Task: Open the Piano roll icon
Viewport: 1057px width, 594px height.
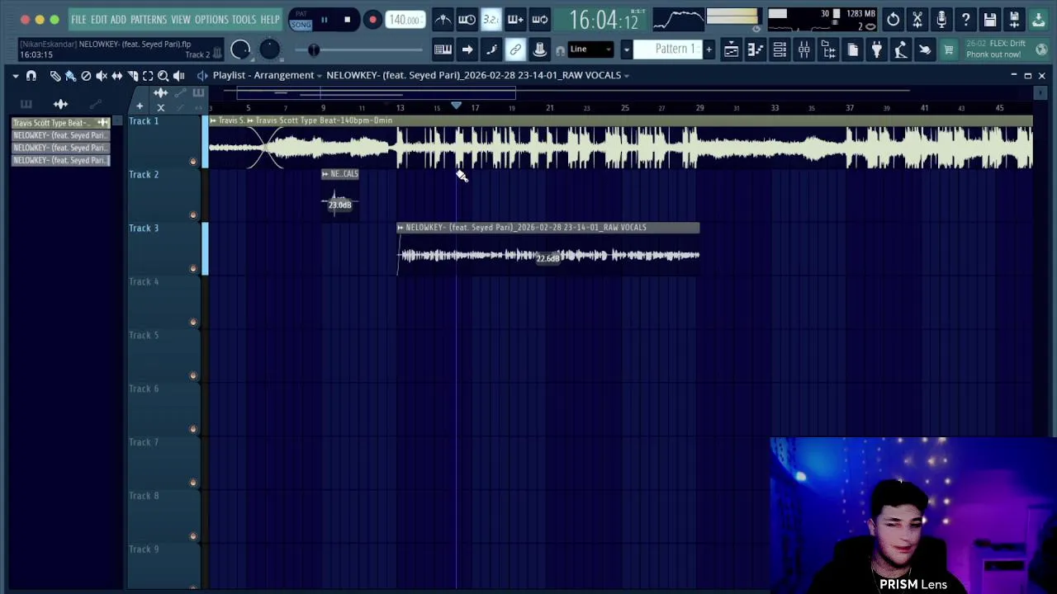Action: [x=756, y=50]
